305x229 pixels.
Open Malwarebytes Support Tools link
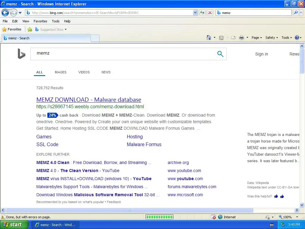pyautogui.click(x=92, y=187)
